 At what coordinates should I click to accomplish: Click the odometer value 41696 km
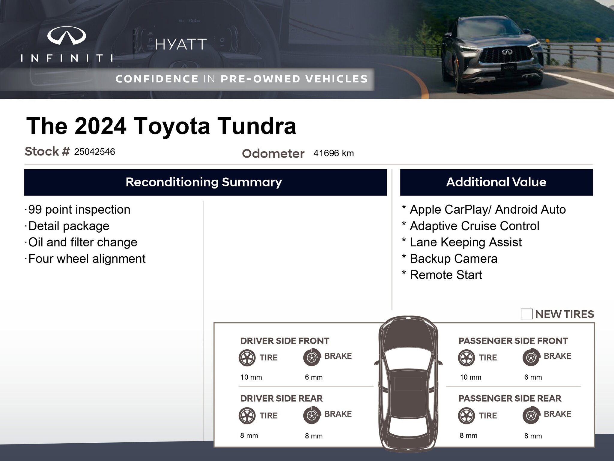point(333,153)
